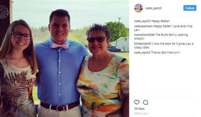Click the woman wearing sunglasses

point(102,71)
